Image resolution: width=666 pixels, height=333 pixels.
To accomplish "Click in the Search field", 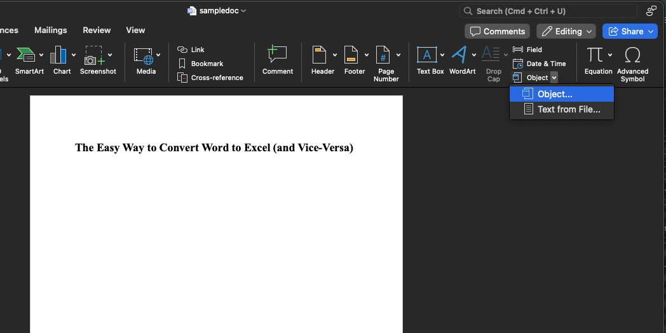I will tap(548, 11).
